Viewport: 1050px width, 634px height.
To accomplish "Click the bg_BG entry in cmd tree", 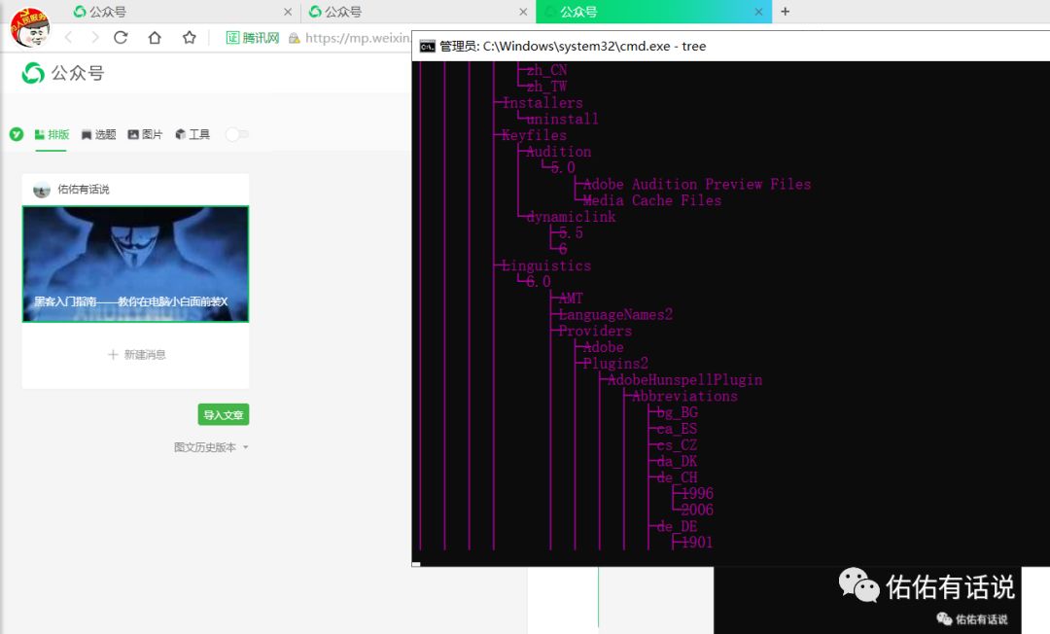I will (x=677, y=412).
